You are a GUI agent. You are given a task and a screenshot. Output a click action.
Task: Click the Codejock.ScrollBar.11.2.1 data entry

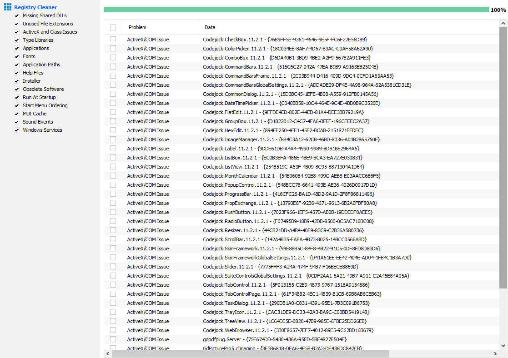pyautogui.click(x=285, y=239)
